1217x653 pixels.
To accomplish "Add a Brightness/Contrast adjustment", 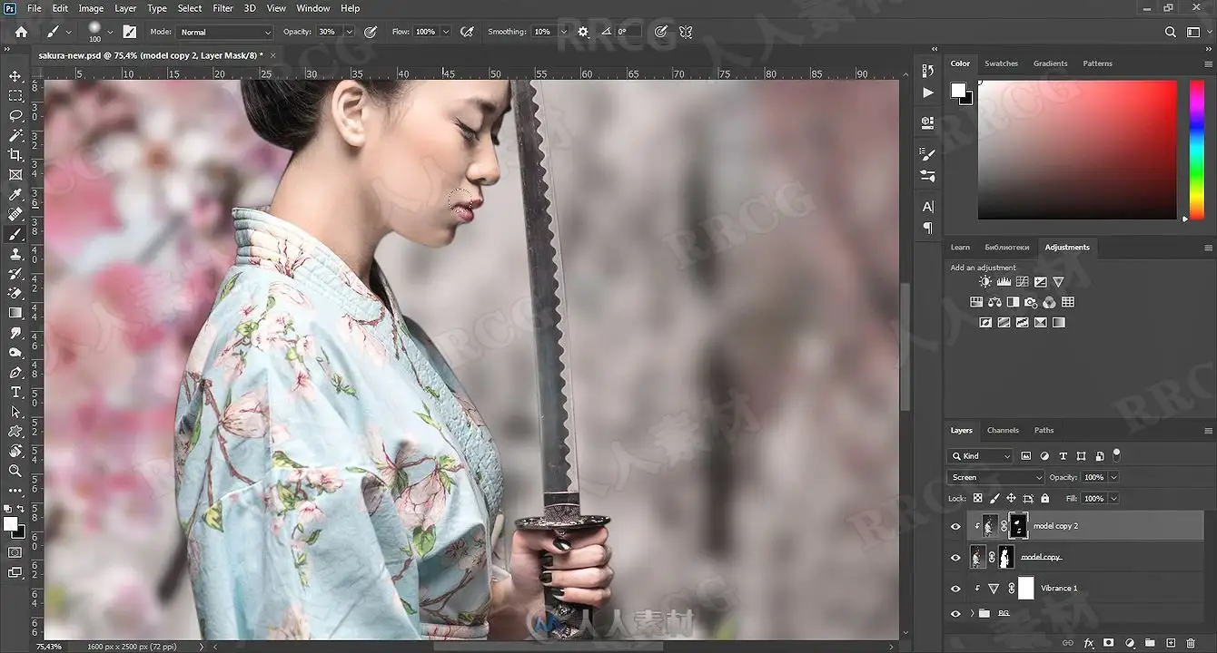I will [x=985, y=282].
